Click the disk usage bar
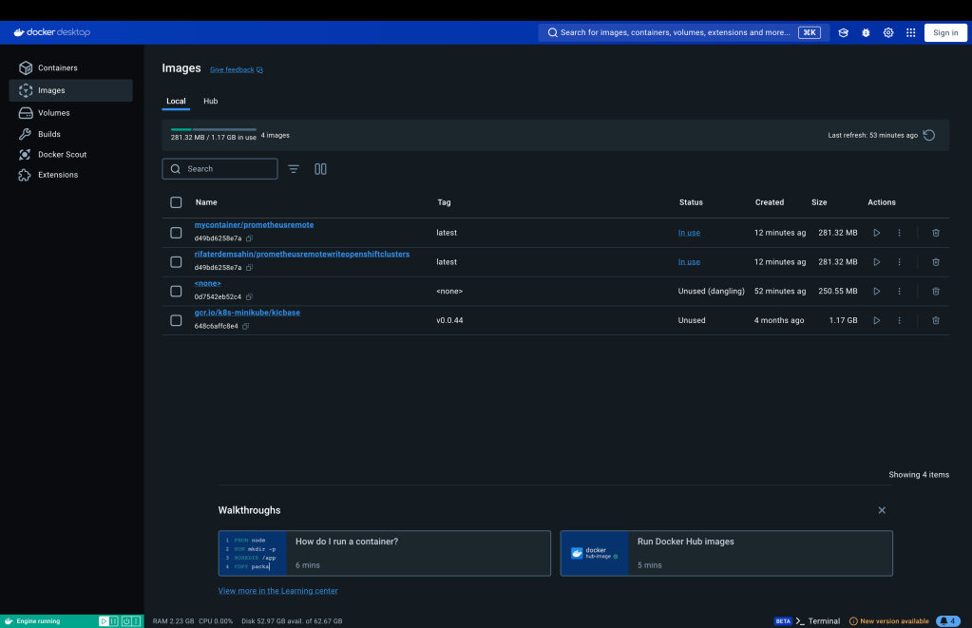Viewport: 972px width, 628px height. (213, 129)
